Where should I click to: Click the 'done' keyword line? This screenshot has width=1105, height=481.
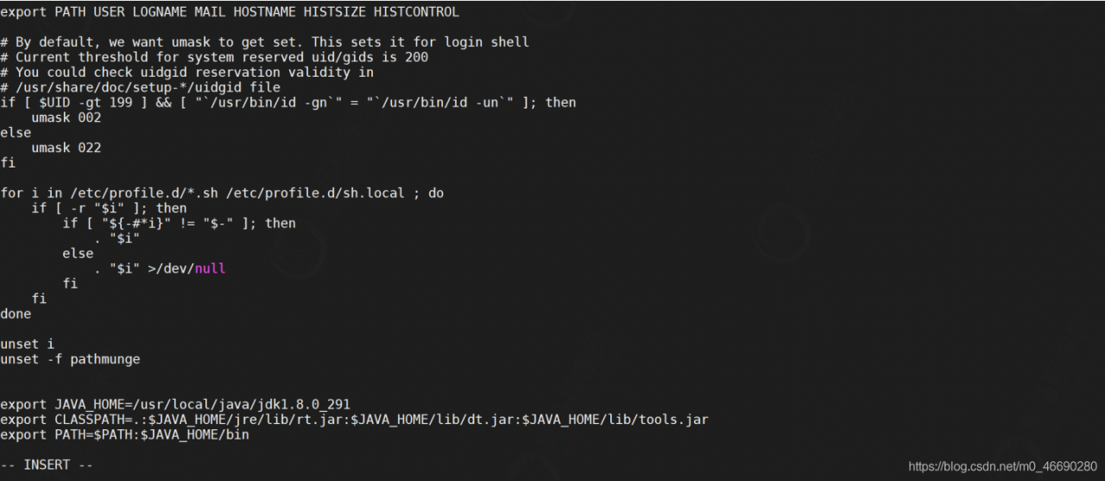click(16, 313)
